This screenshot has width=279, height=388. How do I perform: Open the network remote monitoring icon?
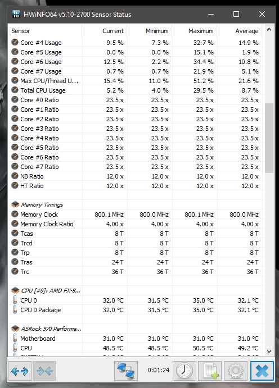pyautogui.click(x=126, y=371)
